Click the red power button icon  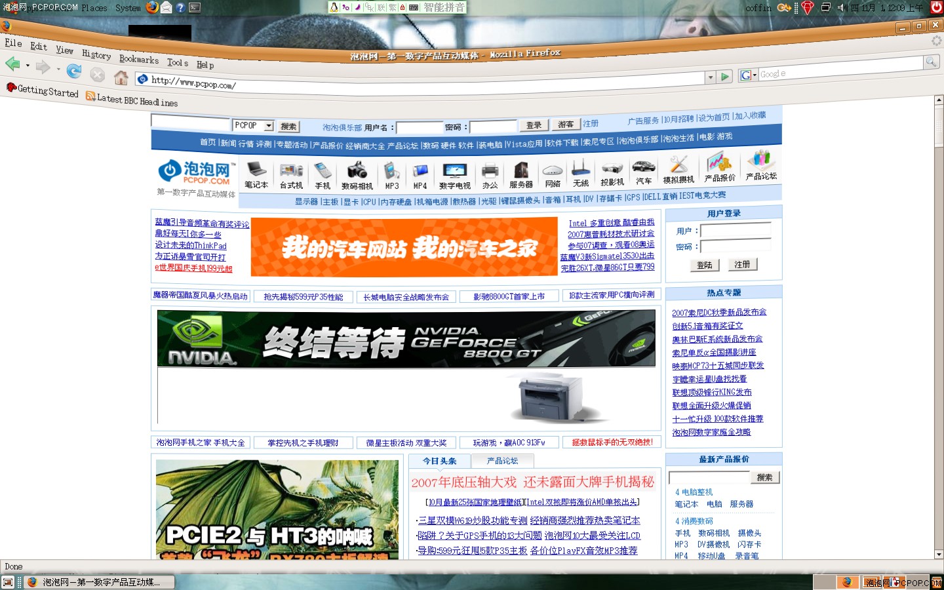937,7
